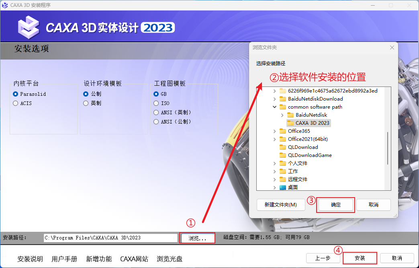419x268 pixels.
Task: Visit the CAXA网站 link
Action: tap(134, 259)
